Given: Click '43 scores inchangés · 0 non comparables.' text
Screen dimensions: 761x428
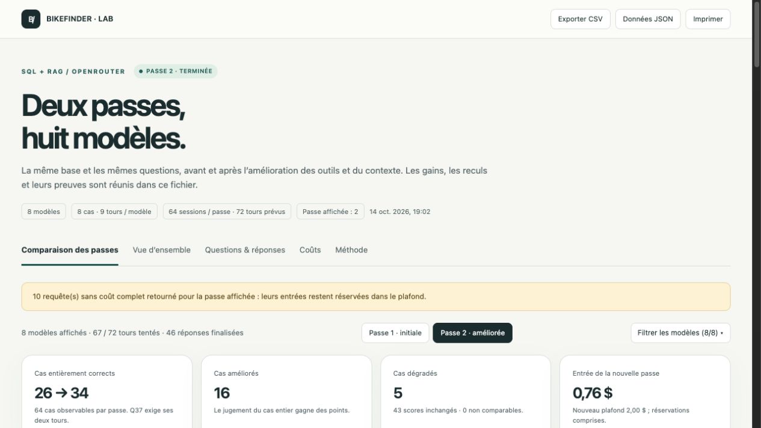Looking at the screenshot, I should pyautogui.click(x=458, y=411).
